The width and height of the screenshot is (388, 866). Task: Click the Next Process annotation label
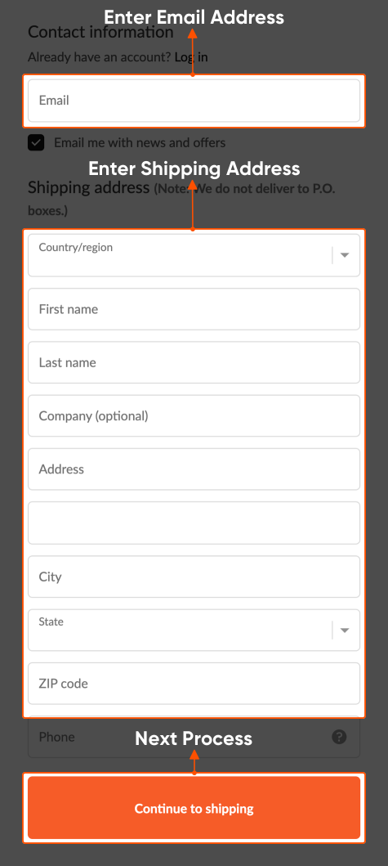pos(194,738)
